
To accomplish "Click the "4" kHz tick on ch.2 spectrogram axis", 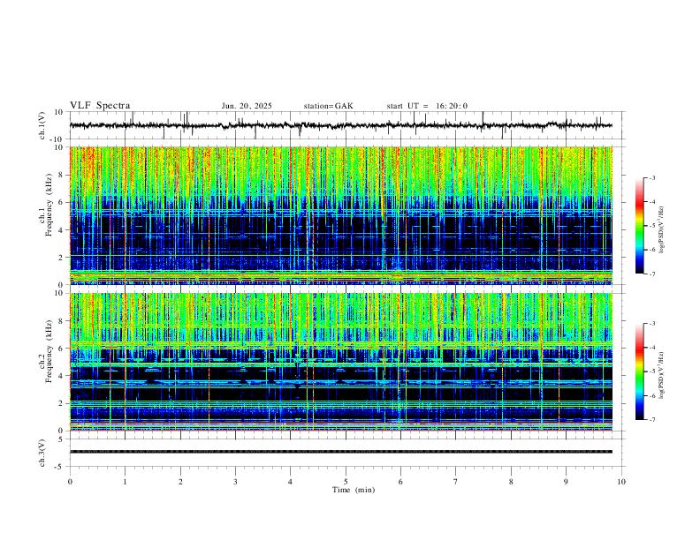I will point(61,376).
